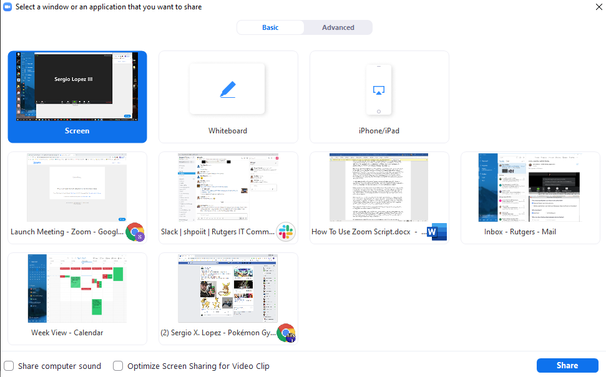The image size is (606, 377).
Task: Select the Basic tab
Action: (x=270, y=27)
